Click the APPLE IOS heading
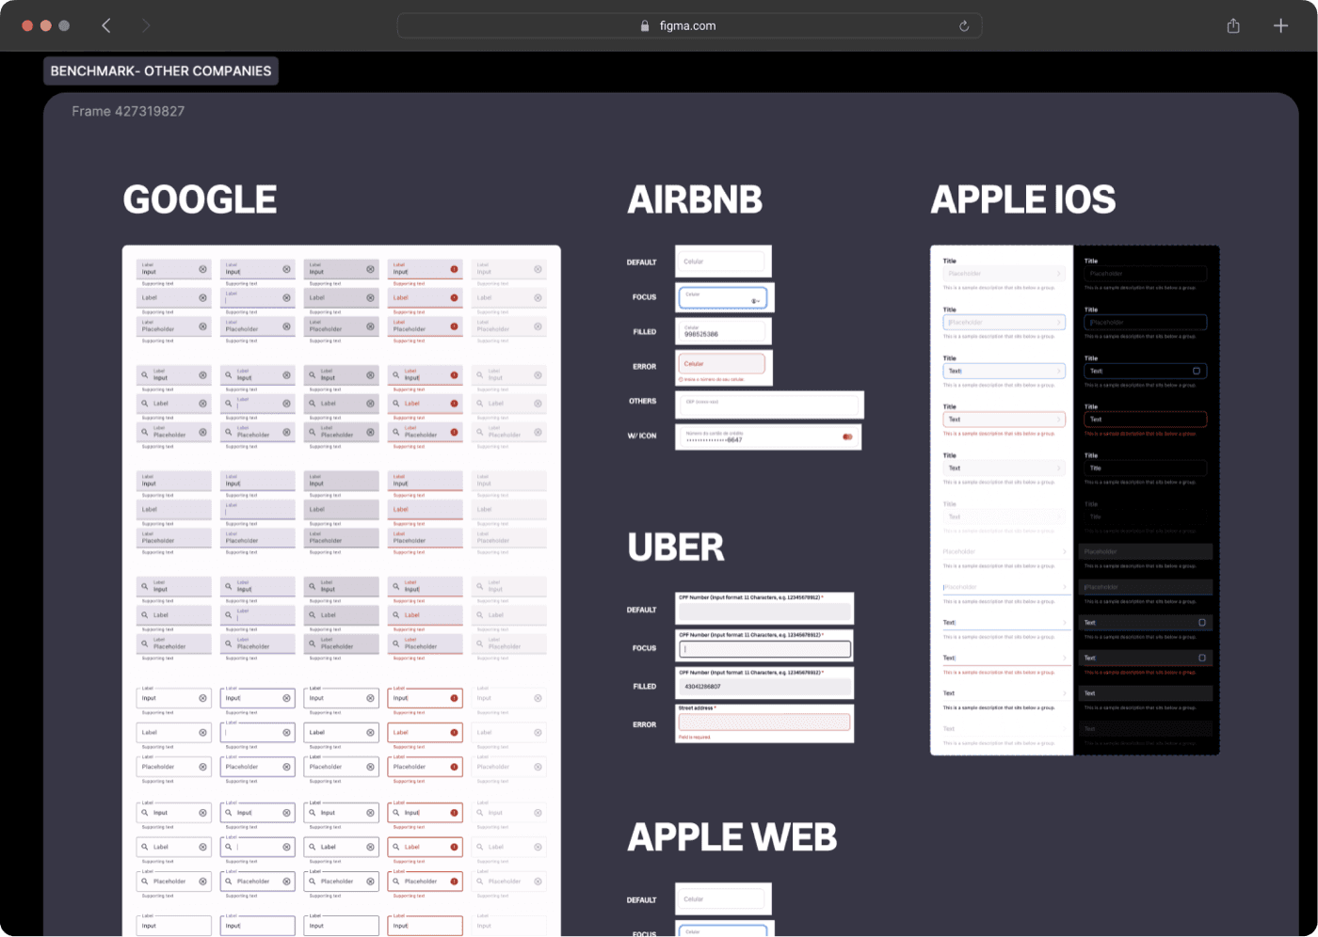This screenshot has width=1318, height=937. pos(1023,199)
